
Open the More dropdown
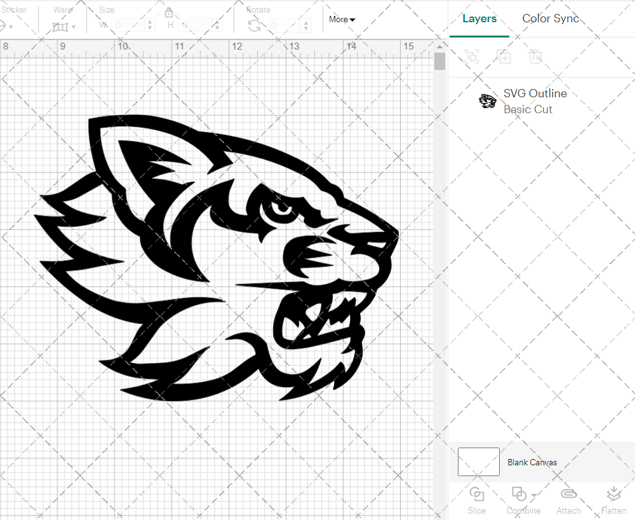pos(341,19)
